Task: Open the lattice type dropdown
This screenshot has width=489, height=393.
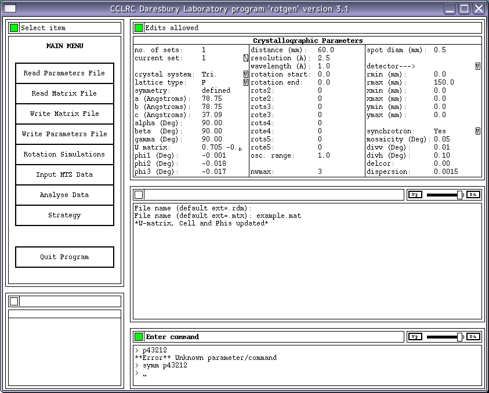Action: coord(246,83)
